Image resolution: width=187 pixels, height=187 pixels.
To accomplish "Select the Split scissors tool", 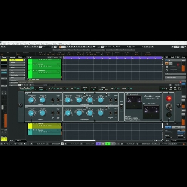I will 72,47.
